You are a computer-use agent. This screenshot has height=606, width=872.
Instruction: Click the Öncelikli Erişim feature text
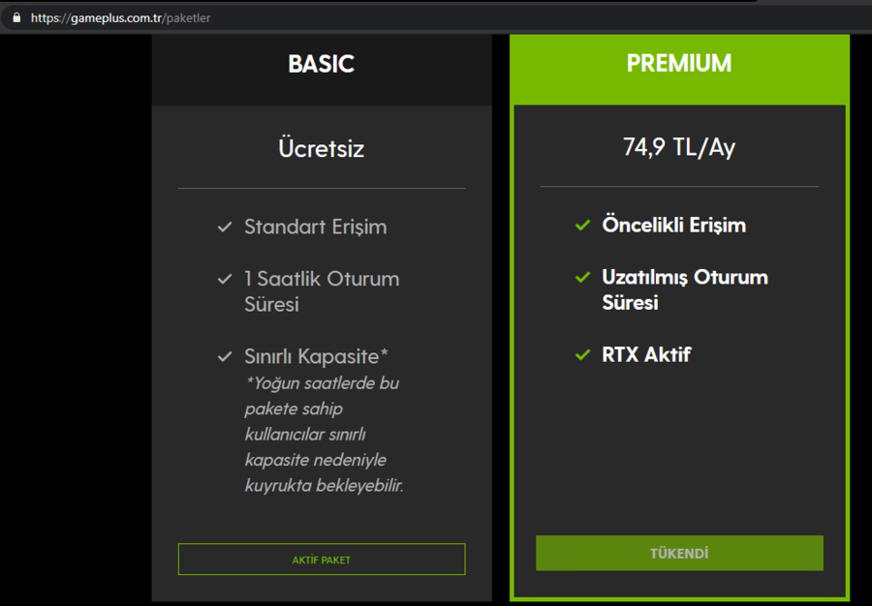673,226
